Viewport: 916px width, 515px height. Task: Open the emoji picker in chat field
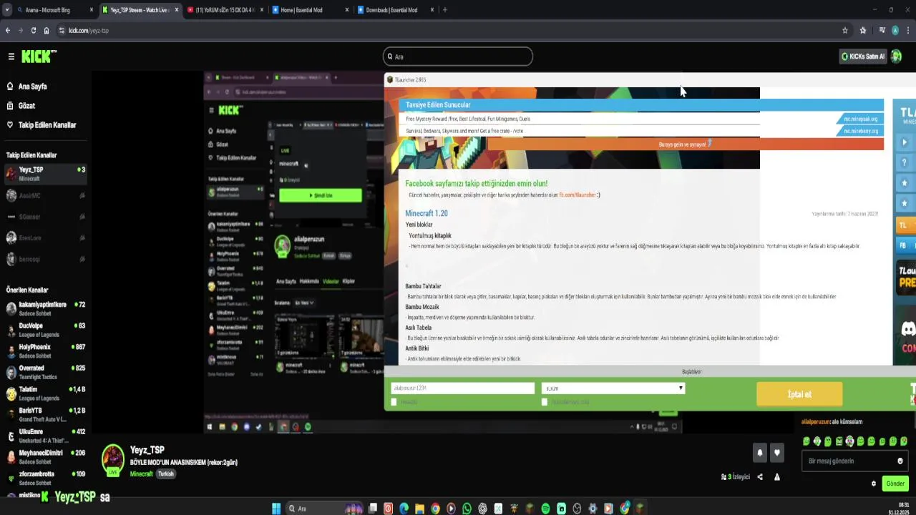point(900,461)
